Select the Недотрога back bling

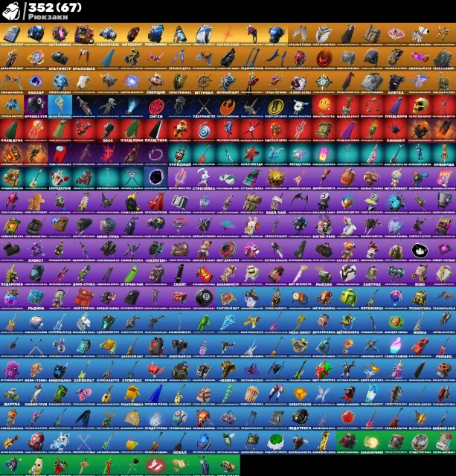(x=300, y=418)
